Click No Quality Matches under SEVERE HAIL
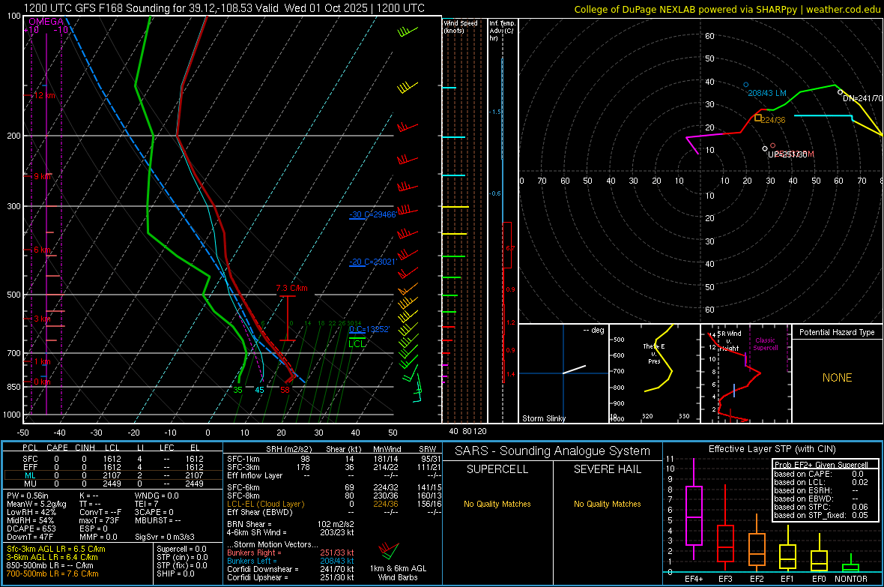Screen dimensions: 884x587 [607, 504]
